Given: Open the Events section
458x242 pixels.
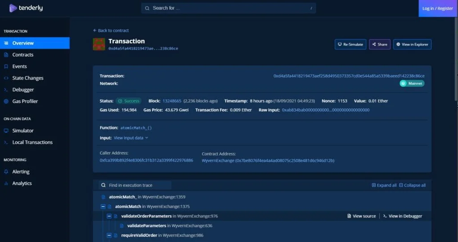Looking at the screenshot, I should tap(35, 66).
